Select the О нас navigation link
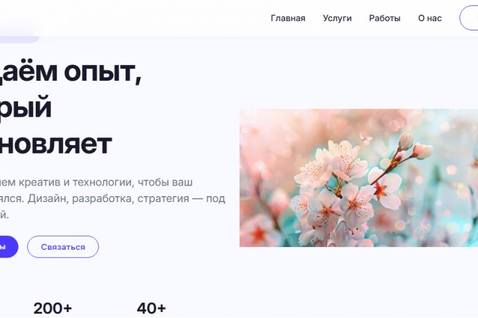The height and width of the screenshot is (318, 478). pos(430,19)
